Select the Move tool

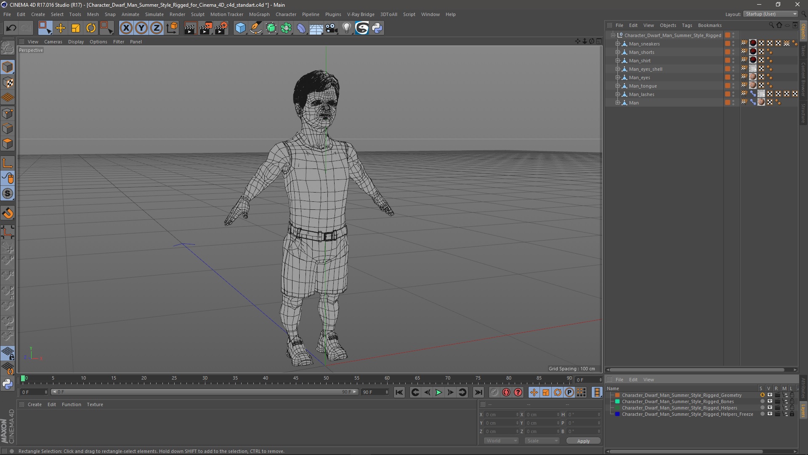click(x=61, y=28)
